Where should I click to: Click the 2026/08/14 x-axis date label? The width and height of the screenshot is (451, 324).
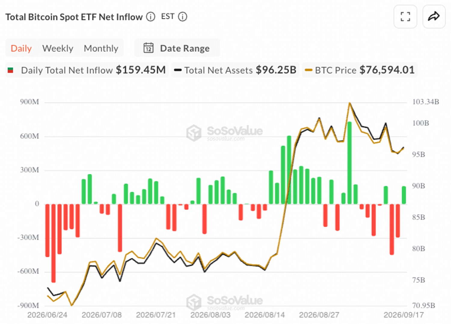coord(265,315)
